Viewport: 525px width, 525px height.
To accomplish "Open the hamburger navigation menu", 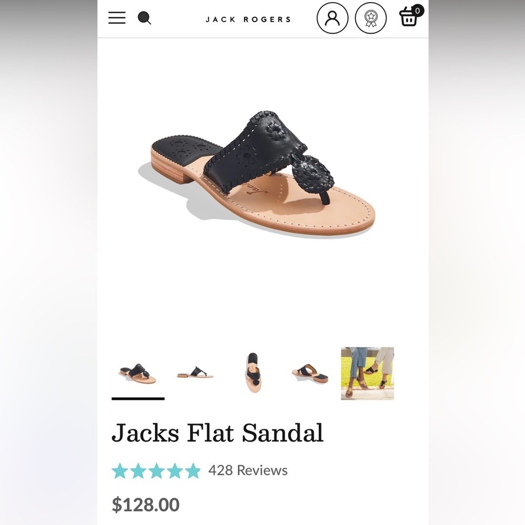I will 116,18.
